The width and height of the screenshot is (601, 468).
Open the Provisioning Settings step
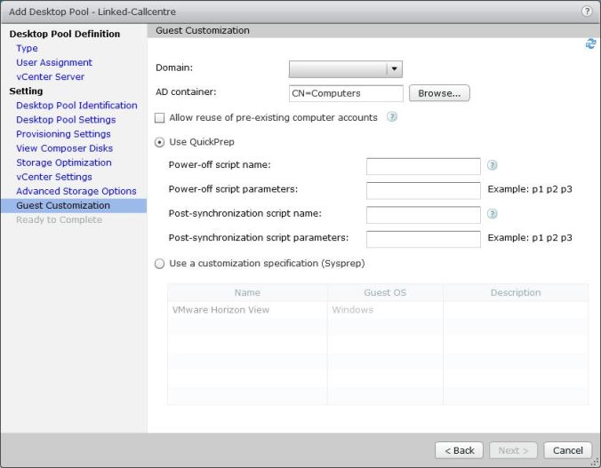pyautogui.click(x=63, y=134)
